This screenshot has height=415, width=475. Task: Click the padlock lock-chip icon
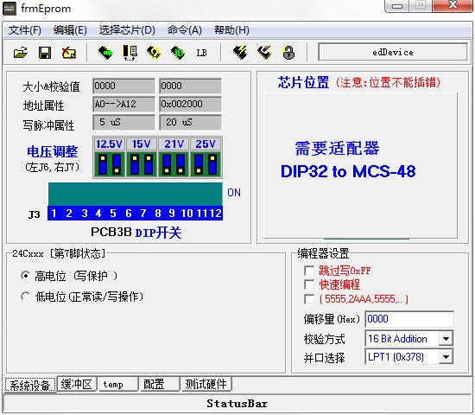click(x=288, y=53)
